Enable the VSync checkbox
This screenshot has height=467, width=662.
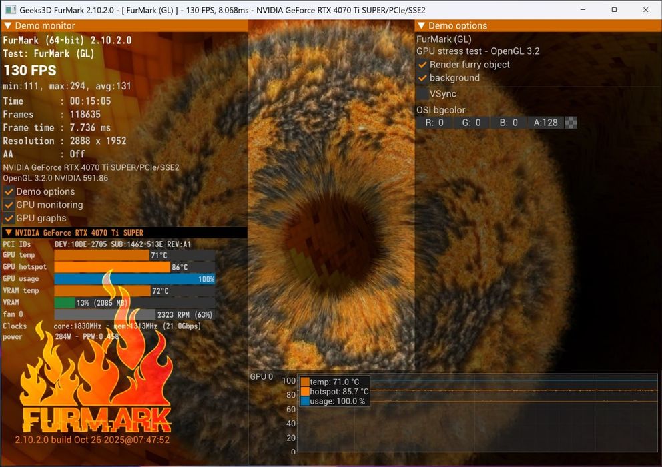[422, 94]
